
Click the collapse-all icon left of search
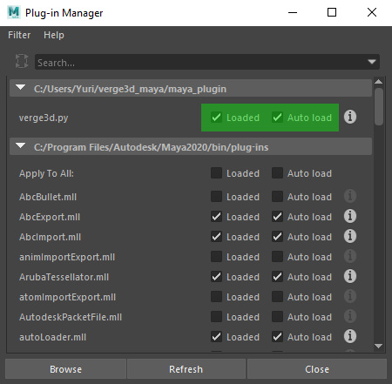pos(22,61)
